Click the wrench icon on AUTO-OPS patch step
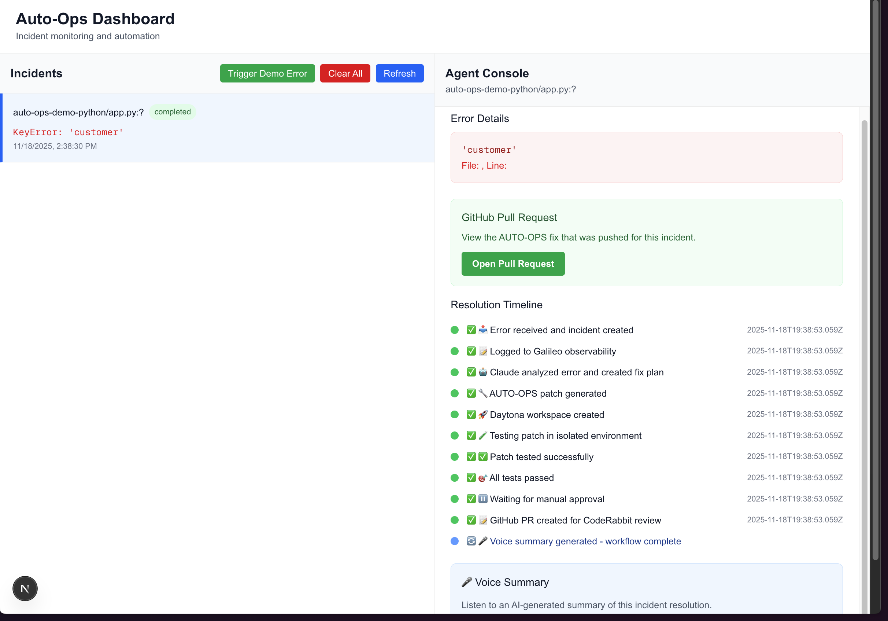Image resolution: width=888 pixels, height=621 pixels. pos(483,393)
